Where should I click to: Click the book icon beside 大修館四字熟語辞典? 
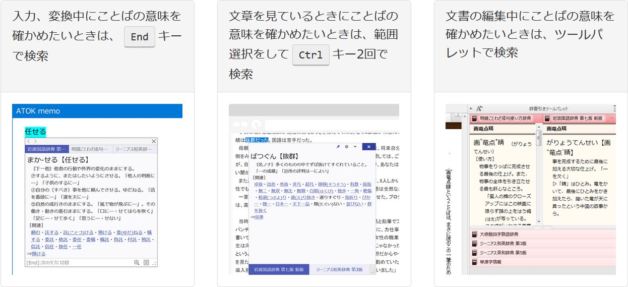pos(474,235)
